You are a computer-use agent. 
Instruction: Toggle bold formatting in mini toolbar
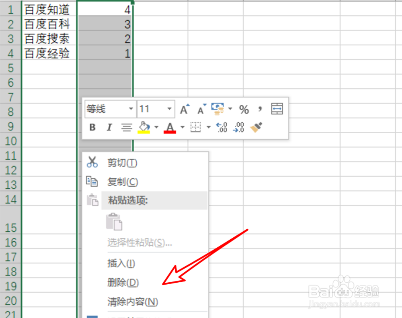click(92, 127)
